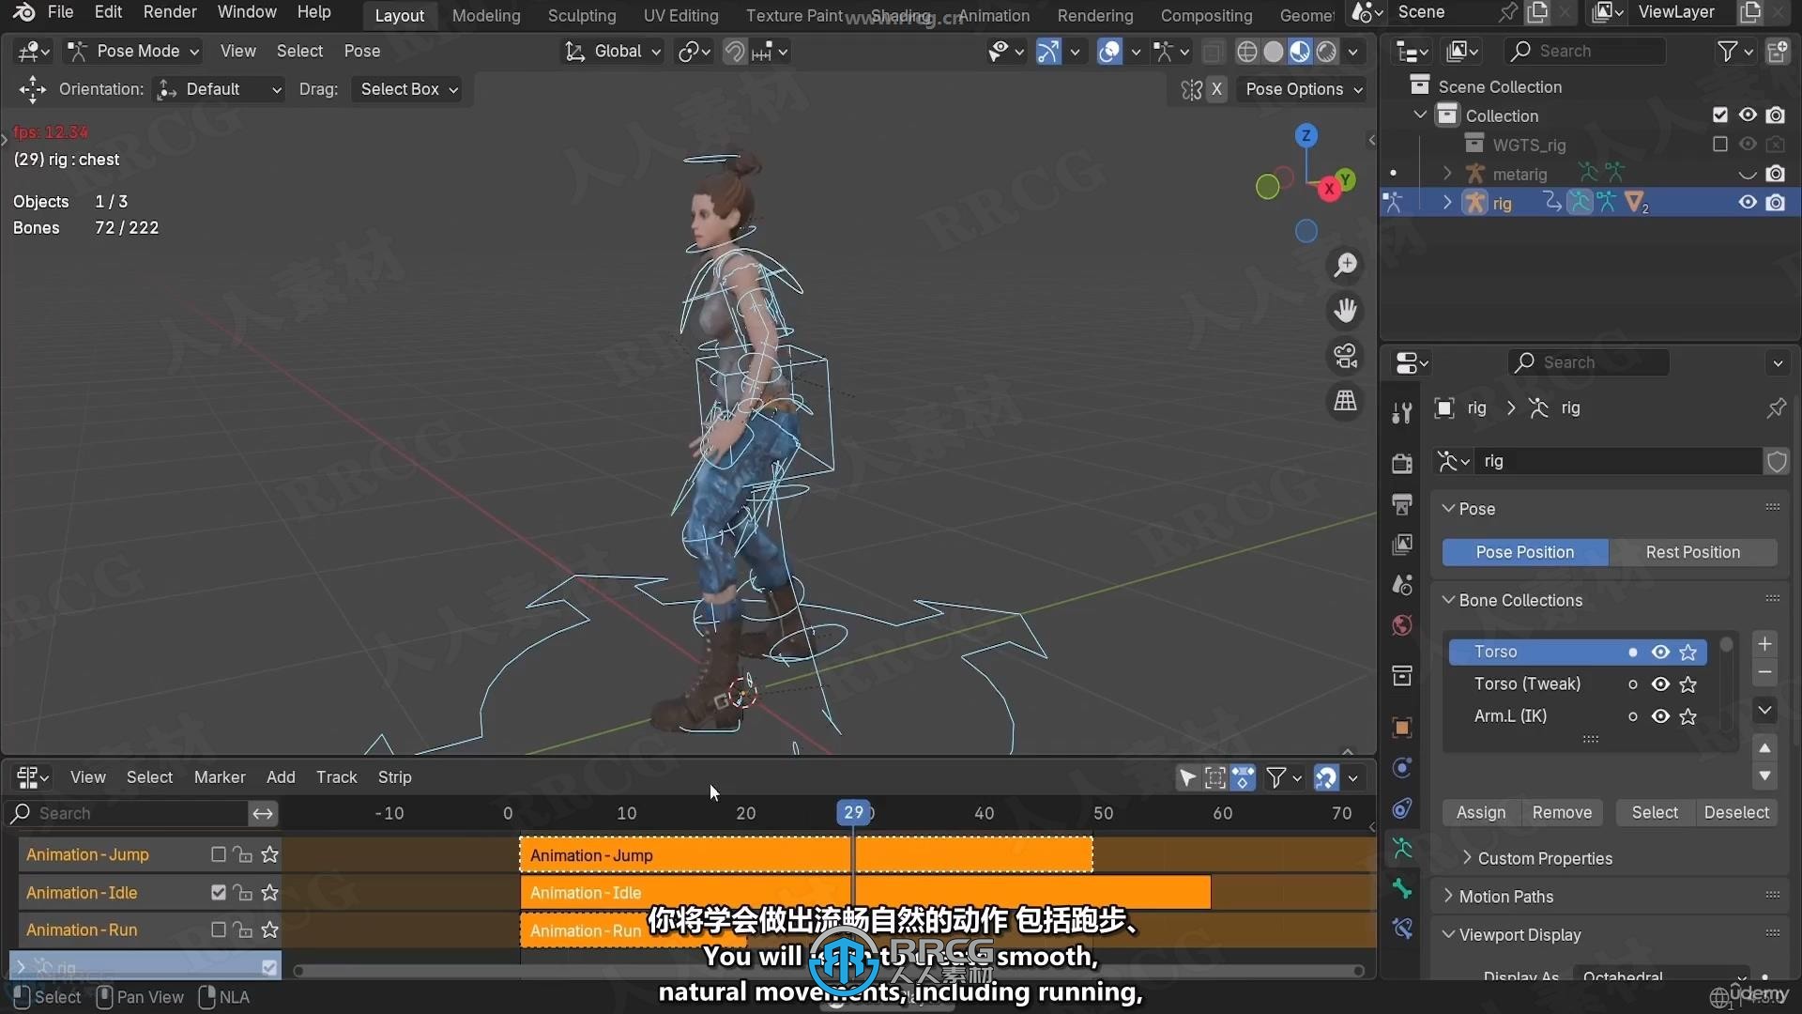Open Render properties tab icon
The height and width of the screenshot is (1014, 1802).
tap(1402, 463)
